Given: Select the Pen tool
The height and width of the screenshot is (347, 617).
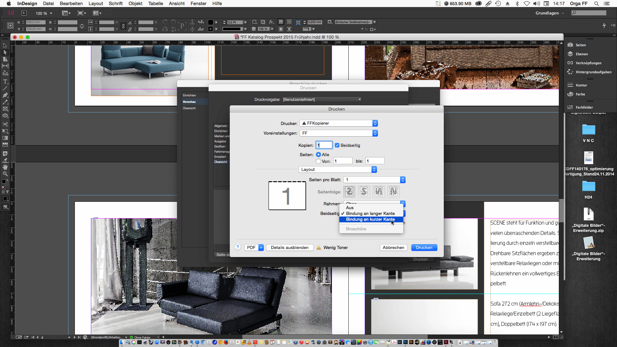Looking at the screenshot, I should pyautogui.click(x=5, y=95).
